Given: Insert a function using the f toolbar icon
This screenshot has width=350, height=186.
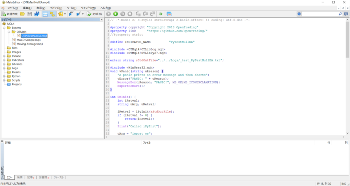Looking at the screenshot, I should (x=78, y=14).
